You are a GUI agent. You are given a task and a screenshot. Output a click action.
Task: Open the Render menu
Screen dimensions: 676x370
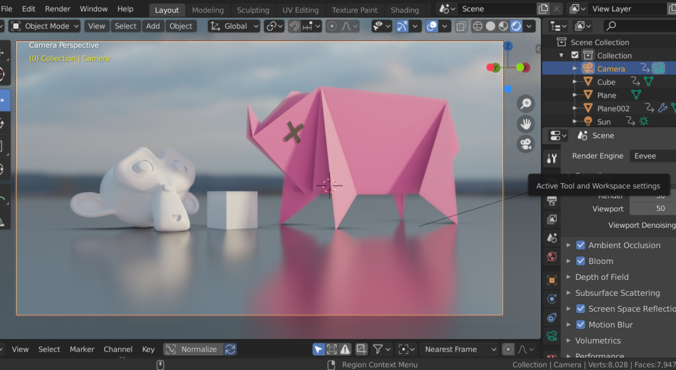pos(58,8)
